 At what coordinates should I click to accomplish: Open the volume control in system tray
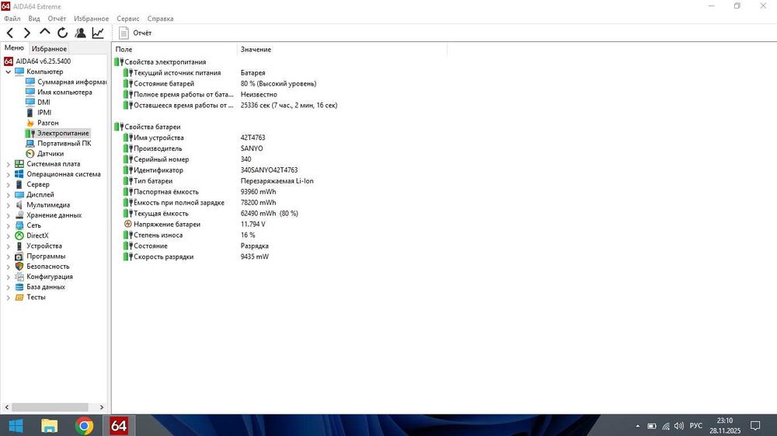[x=679, y=426]
